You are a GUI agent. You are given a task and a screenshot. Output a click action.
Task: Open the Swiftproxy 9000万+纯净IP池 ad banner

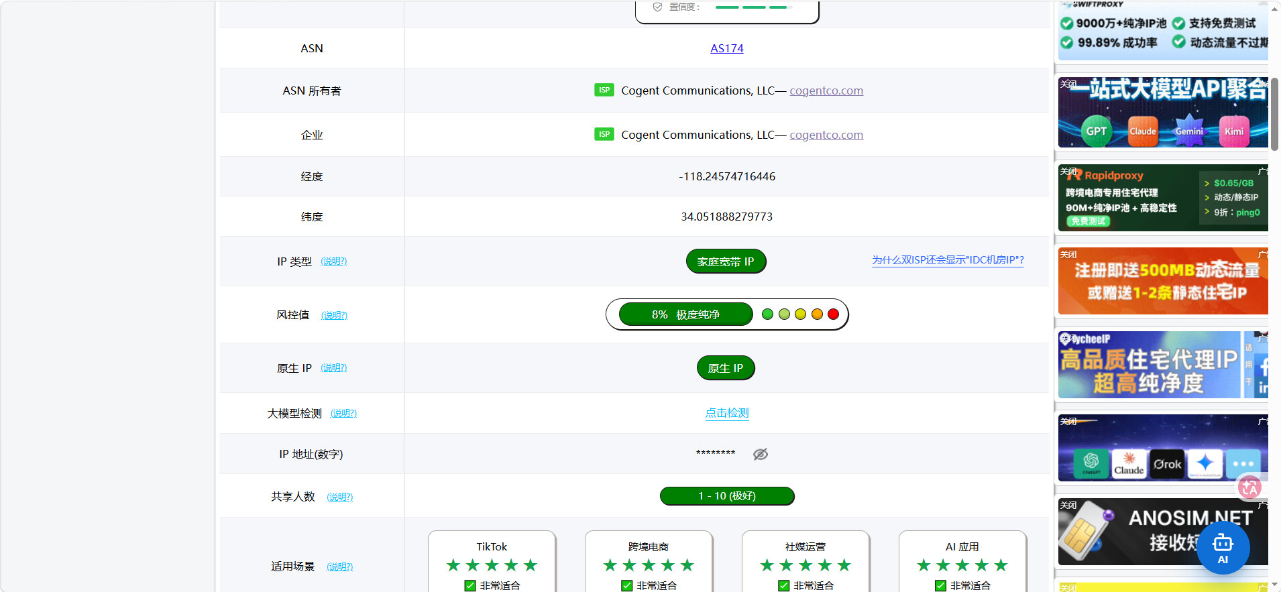click(1163, 31)
